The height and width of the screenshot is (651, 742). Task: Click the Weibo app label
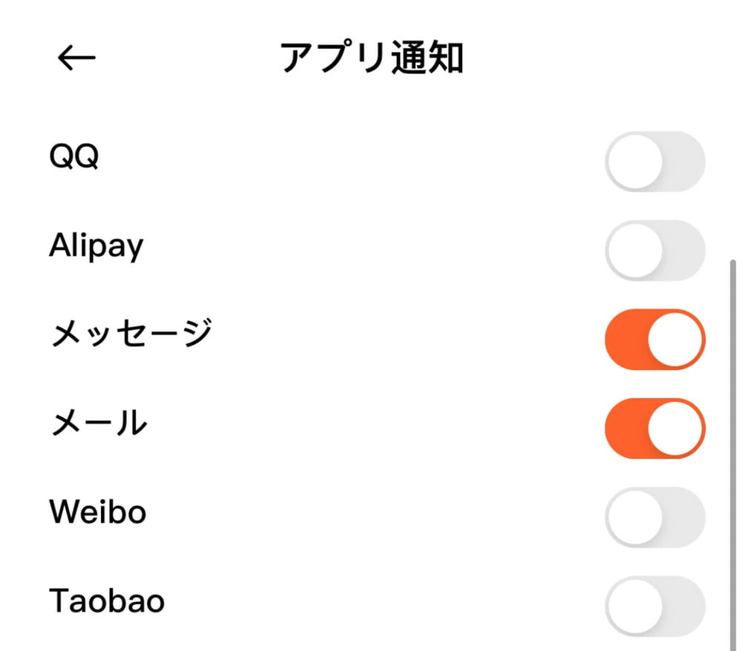pos(97,512)
